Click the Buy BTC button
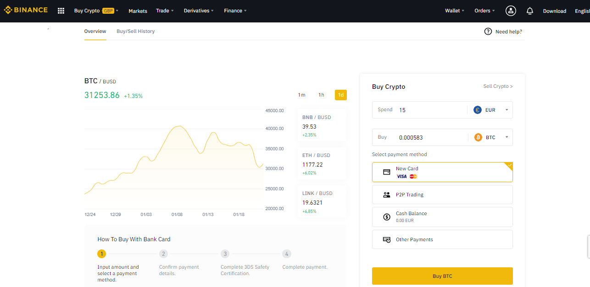The height and width of the screenshot is (287, 590). (x=442, y=276)
